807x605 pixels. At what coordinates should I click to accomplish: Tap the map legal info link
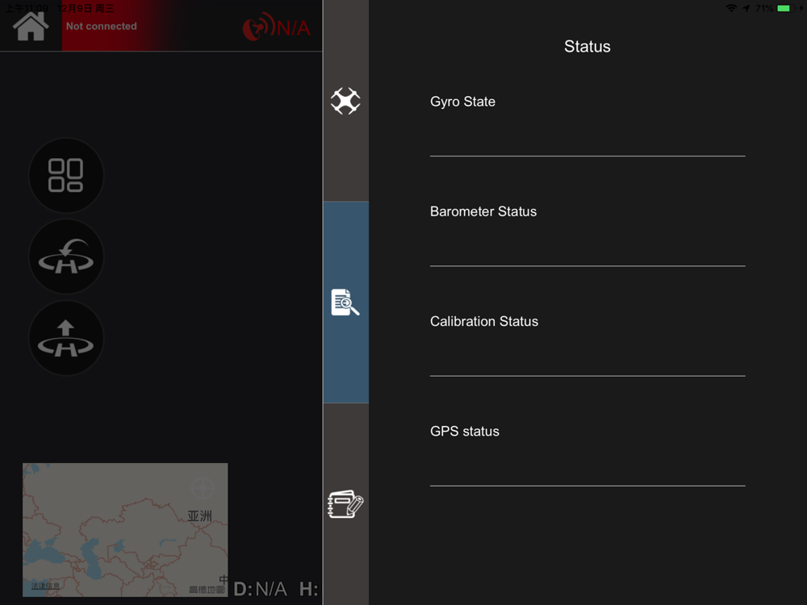[45, 586]
